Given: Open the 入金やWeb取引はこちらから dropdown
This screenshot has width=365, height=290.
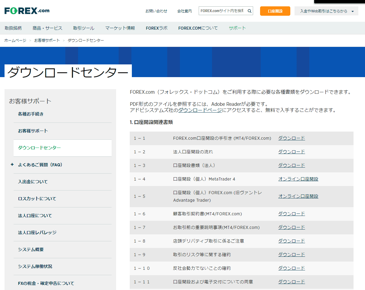Looking at the screenshot, I should click(326, 11).
